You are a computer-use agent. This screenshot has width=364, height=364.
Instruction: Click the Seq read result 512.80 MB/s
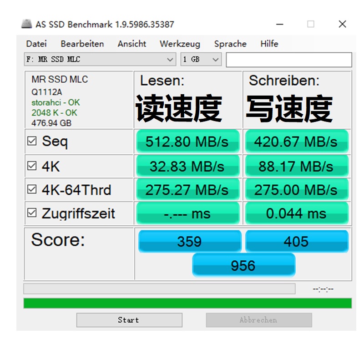point(188,142)
